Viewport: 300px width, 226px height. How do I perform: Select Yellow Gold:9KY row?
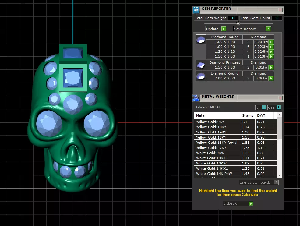[235, 122]
